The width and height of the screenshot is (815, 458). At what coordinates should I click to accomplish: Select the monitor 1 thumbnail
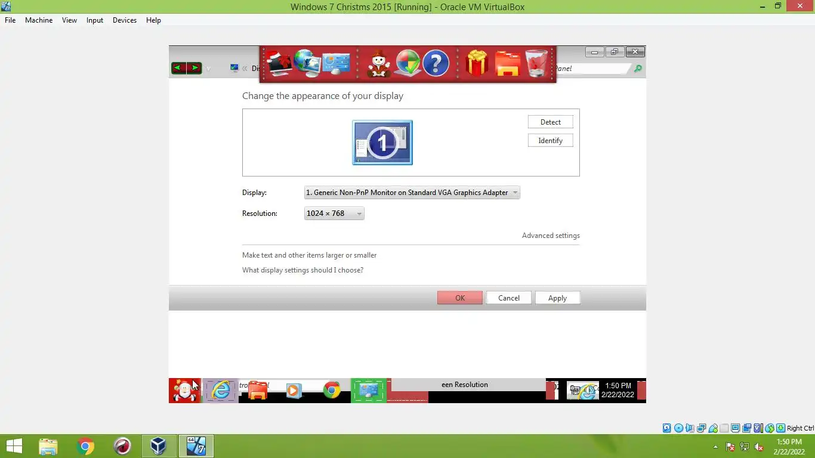(x=382, y=143)
